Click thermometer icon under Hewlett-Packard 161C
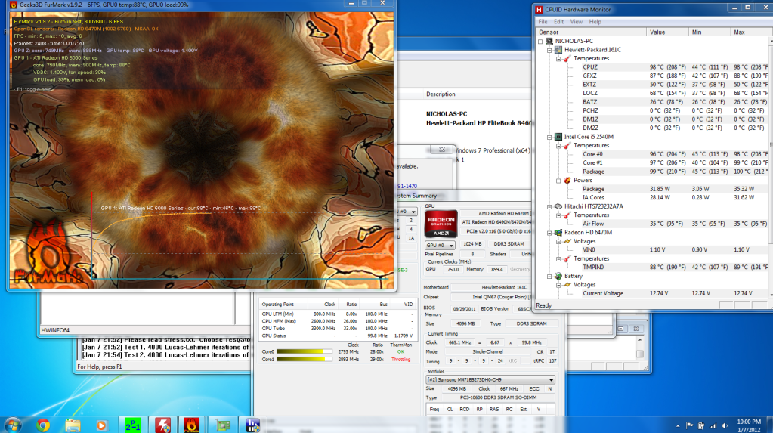Screen dimensions: 773x433 click(567, 59)
